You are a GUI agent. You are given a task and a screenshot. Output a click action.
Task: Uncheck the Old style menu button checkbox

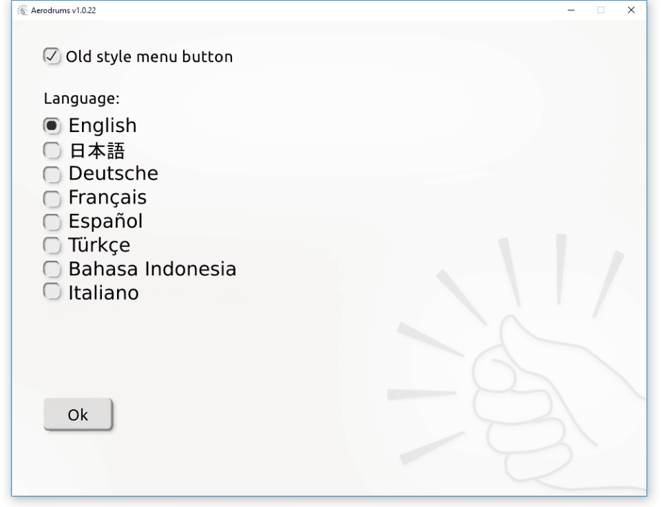pyautogui.click(x=52, y=56)
